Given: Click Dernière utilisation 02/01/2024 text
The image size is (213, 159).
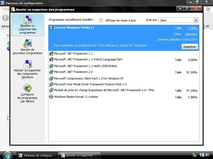Looking at the screenshot, I should pyautogui.click(x=177, y=39).
